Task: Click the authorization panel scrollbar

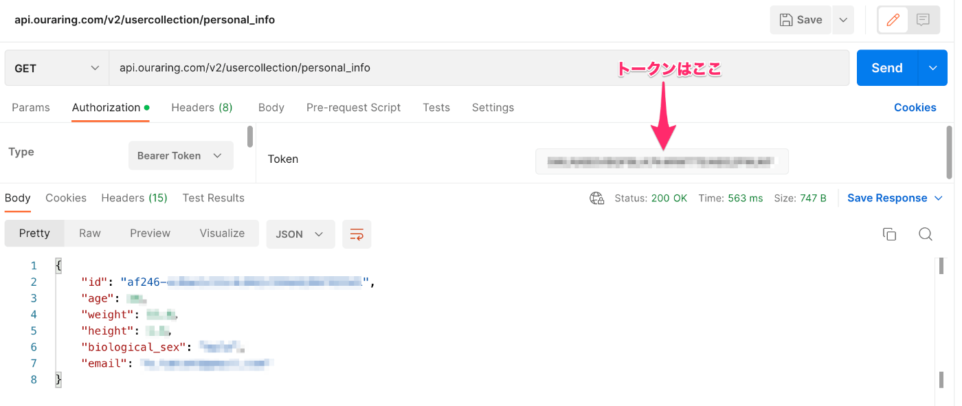Action: coord(250,137)
